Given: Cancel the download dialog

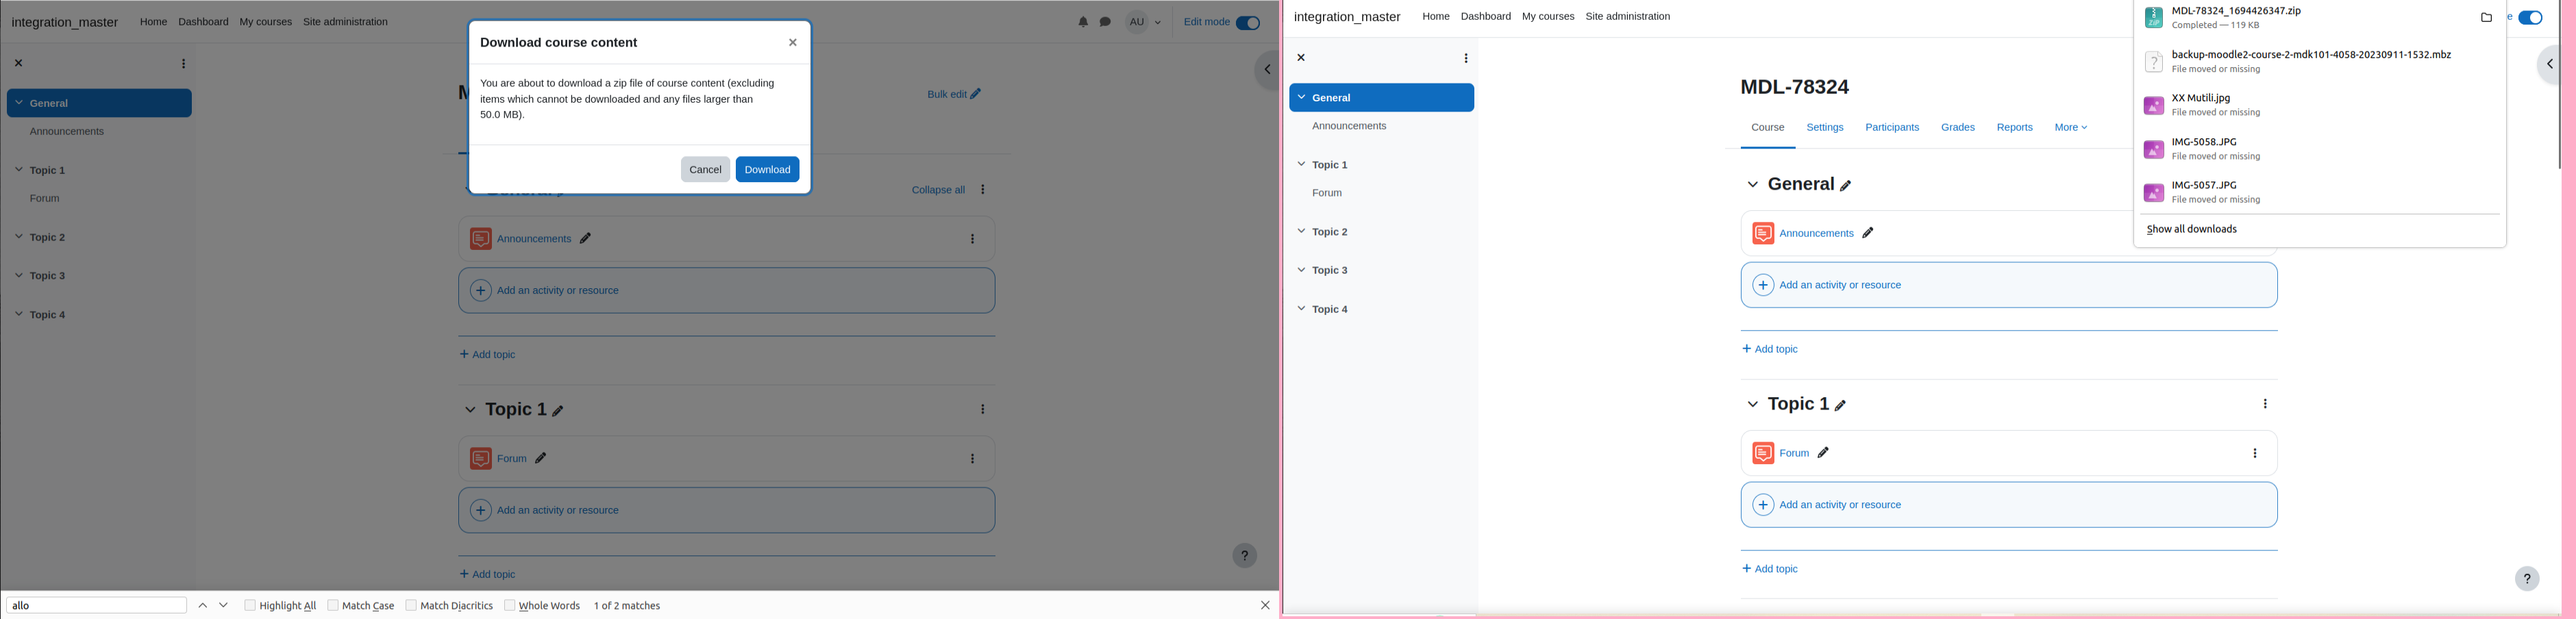Looking at the screenshot, I should pos(705,170).
